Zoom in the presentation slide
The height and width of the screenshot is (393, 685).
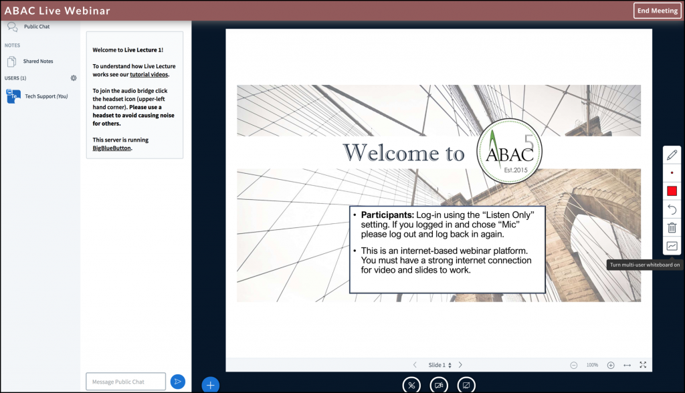pyautogui.click(x=611, y=365)
